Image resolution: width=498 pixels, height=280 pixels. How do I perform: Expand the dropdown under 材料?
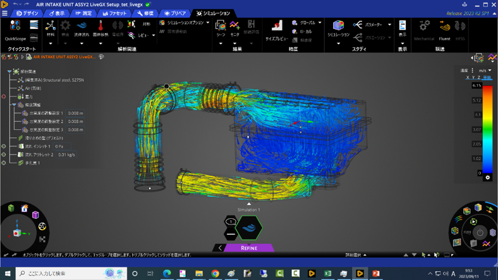51,44
